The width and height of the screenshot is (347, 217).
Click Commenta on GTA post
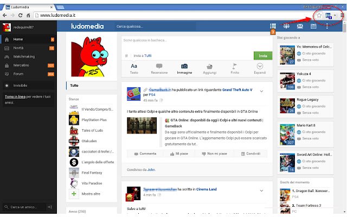(145, 154)
